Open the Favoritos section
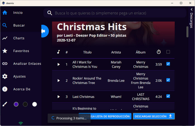Screen dimensions: 195x126 [21, 51]
